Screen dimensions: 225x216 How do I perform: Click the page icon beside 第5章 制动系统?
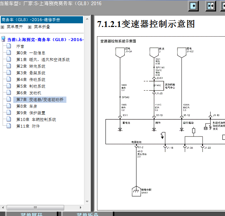click(9, 86)
